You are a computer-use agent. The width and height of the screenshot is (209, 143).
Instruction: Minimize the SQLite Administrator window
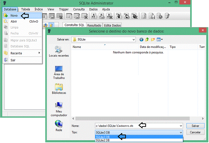pos(169,2)
